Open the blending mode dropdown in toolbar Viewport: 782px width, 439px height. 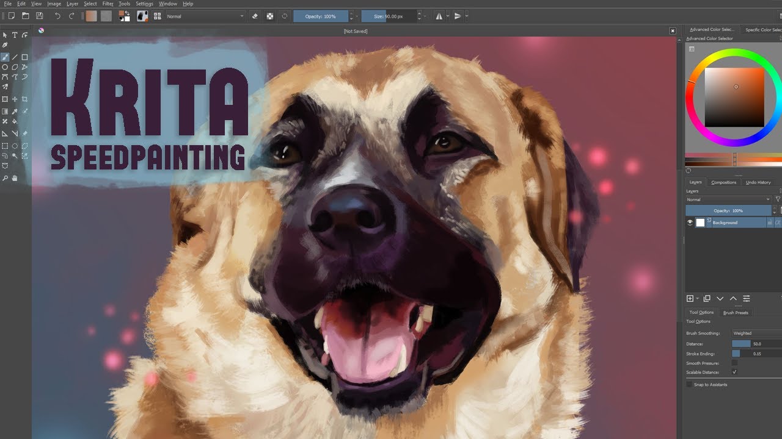205,16
